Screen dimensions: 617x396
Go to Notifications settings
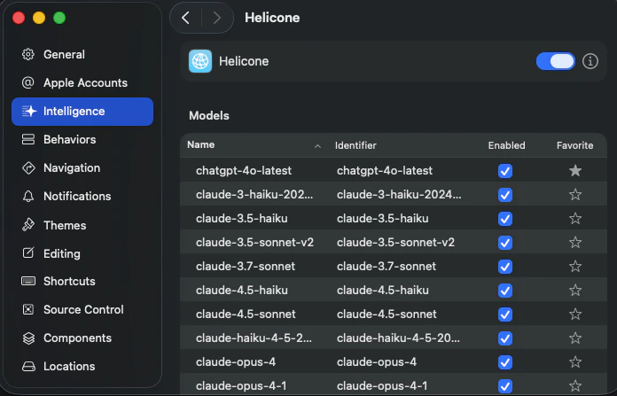click(82, 197)
